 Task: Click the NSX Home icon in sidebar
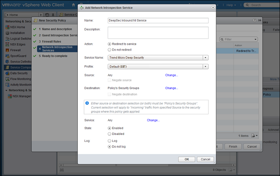[x=7, y=27]
